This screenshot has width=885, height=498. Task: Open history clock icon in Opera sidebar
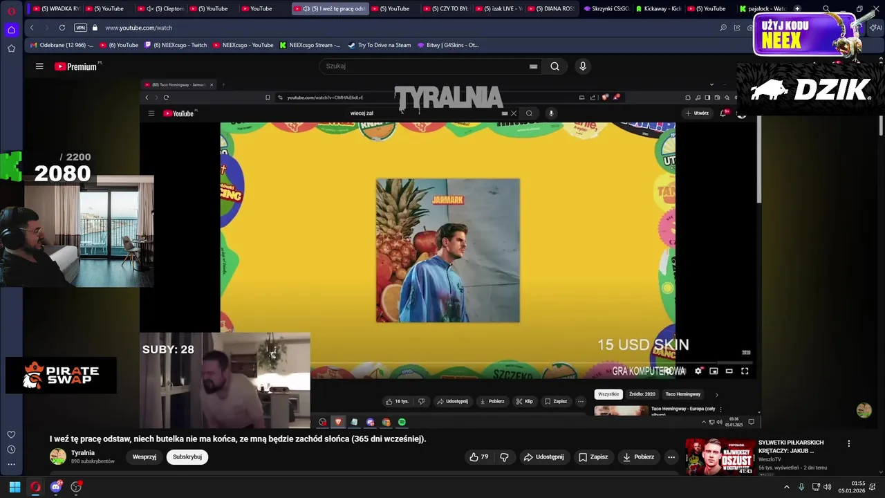coord(11,450)
